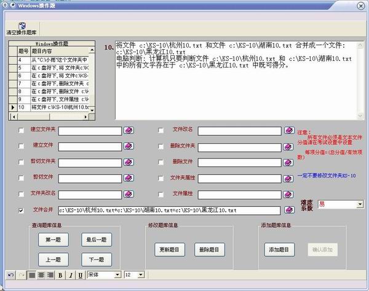Viewport: 369px width, 291px height.
Task: Open the book icon beside 剪切文件
Action: pyautogui.click(x=129, y=178)
